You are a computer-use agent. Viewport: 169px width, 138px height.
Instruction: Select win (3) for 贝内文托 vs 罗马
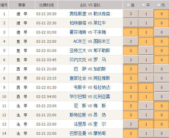point(131,60)
